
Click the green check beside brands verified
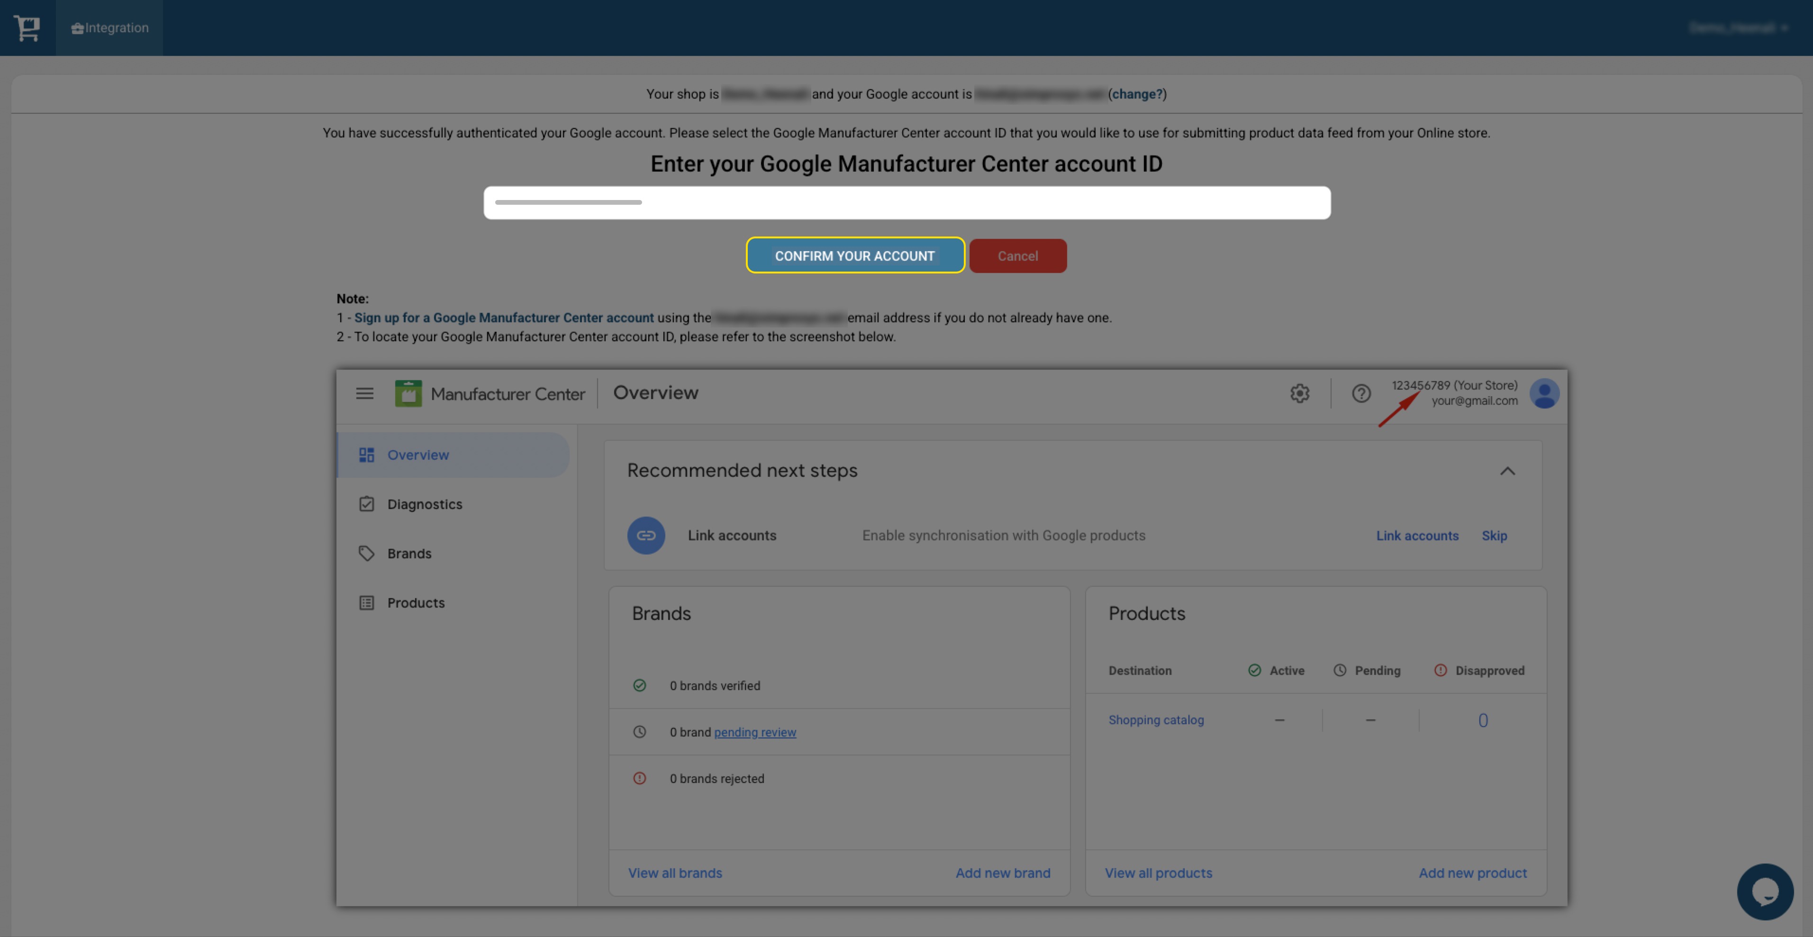point(639,685)
